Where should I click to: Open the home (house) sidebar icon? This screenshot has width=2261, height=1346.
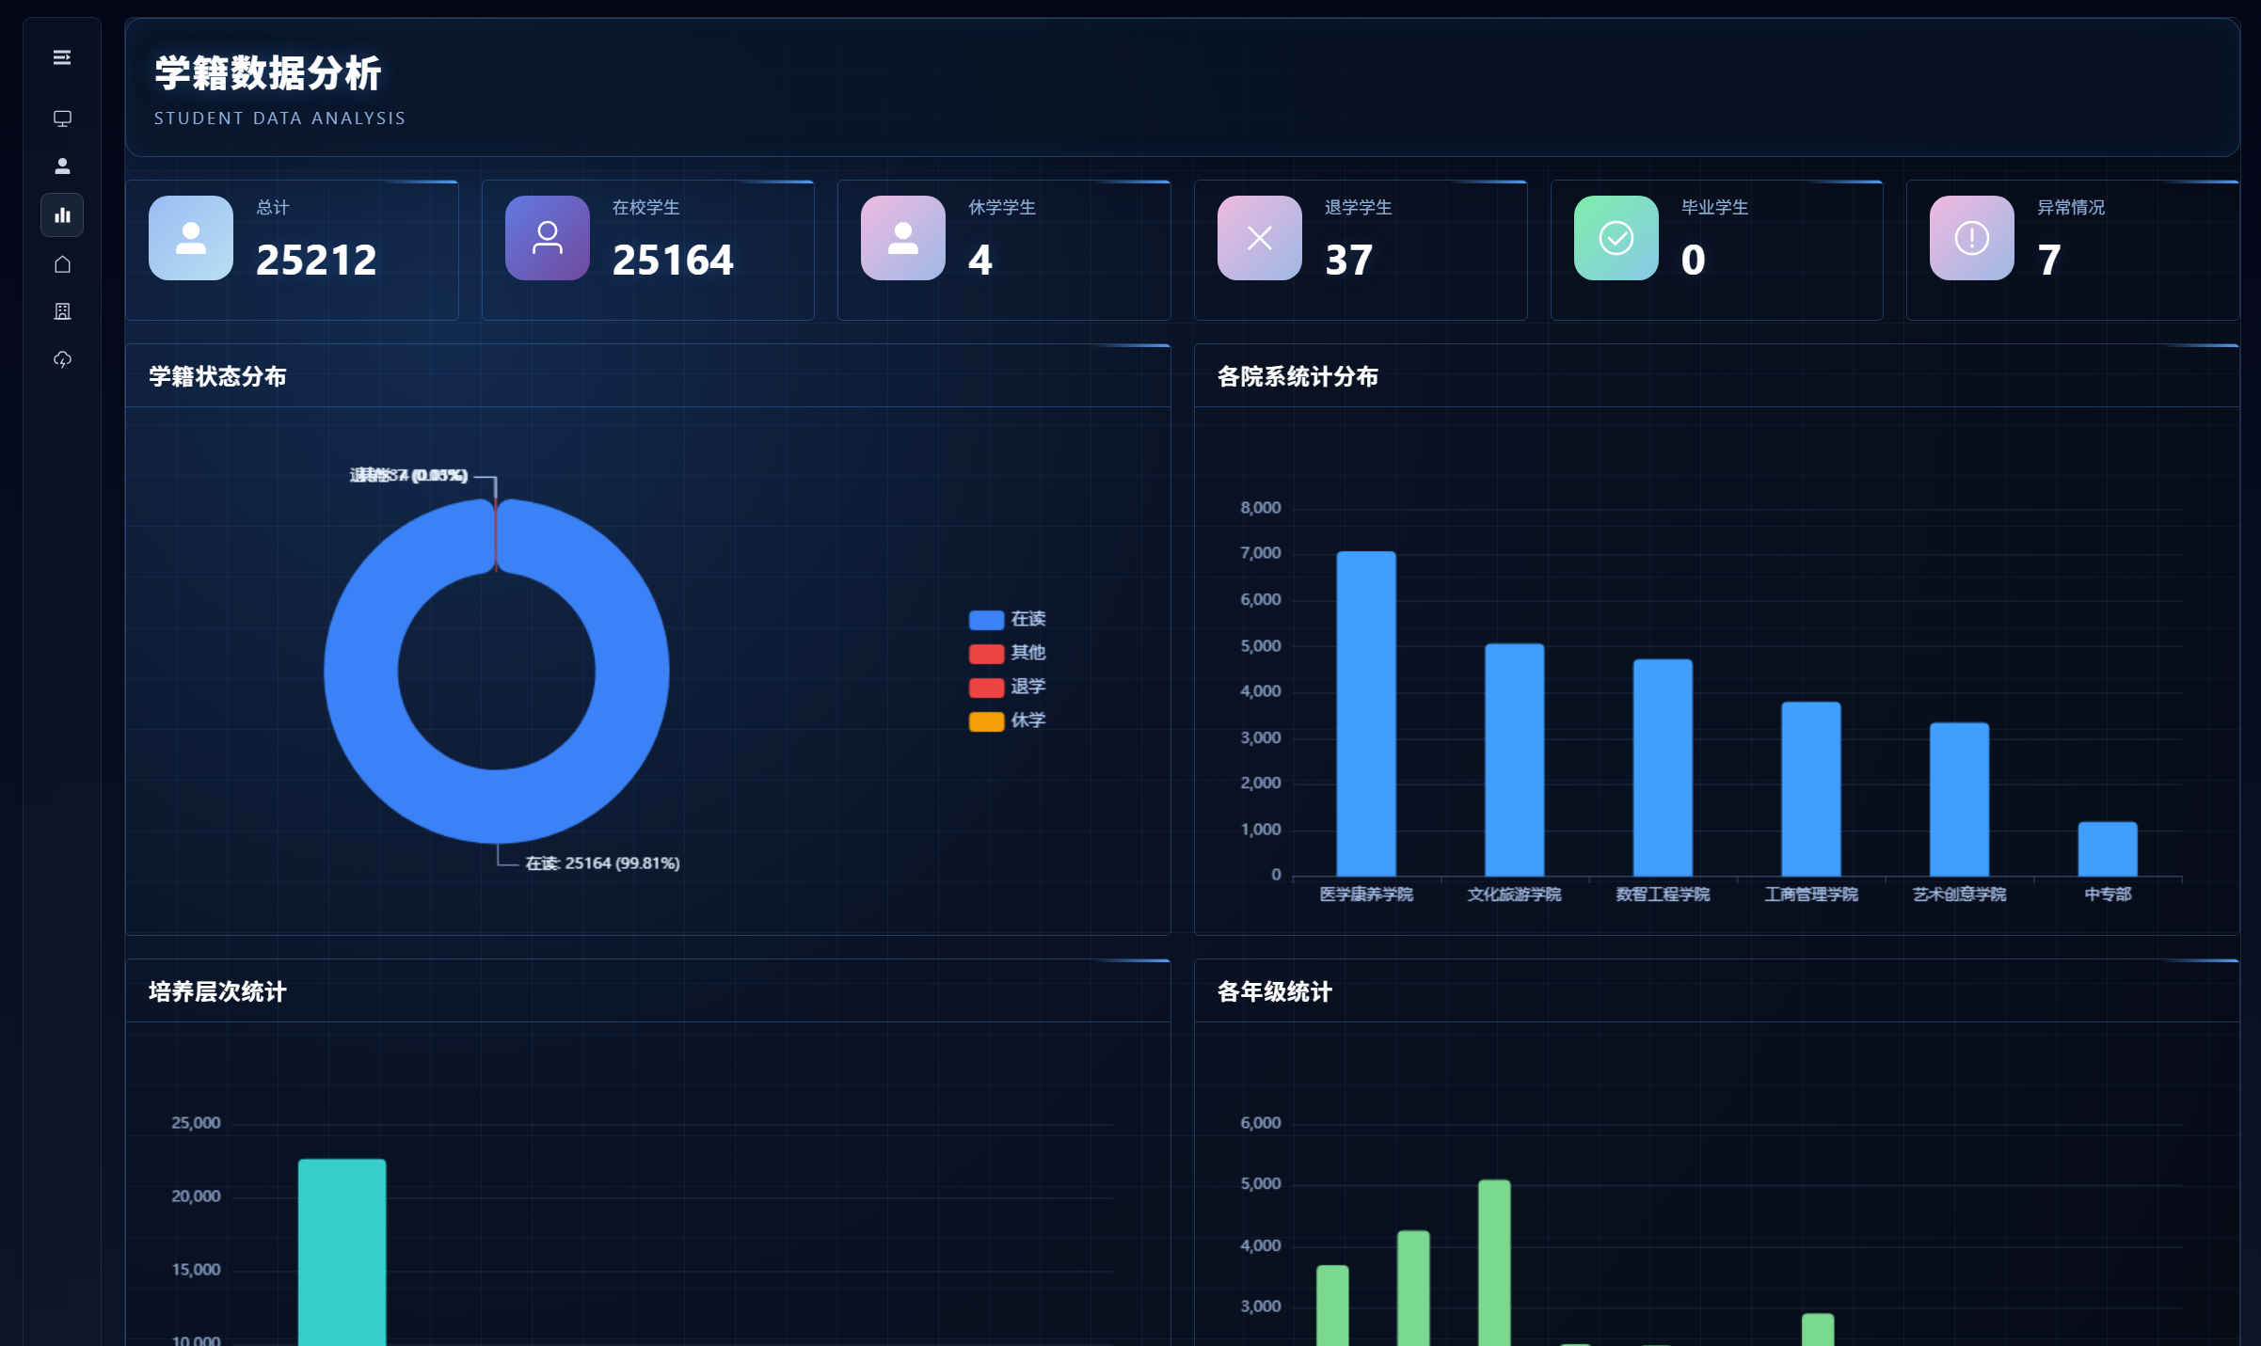62,264
